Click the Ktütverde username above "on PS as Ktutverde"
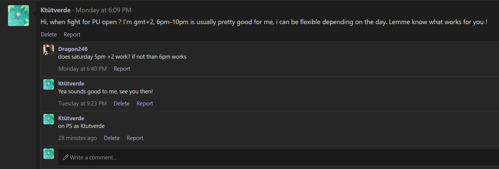Image resolution: width=499 pixels, height=169 pixels. click(71, 118)
